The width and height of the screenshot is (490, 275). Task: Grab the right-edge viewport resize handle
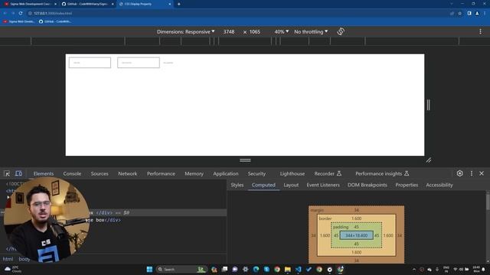pyautogui.click(x=429, y=105)
